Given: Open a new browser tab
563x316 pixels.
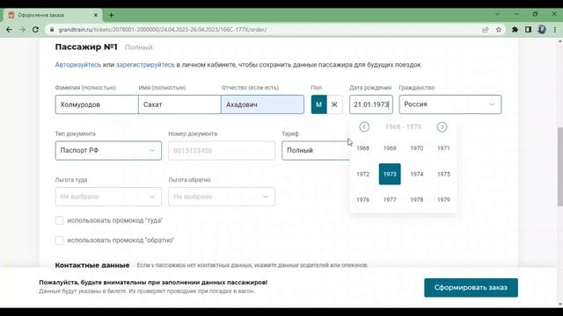Looking at the screenshot, I should click(112, 15).
